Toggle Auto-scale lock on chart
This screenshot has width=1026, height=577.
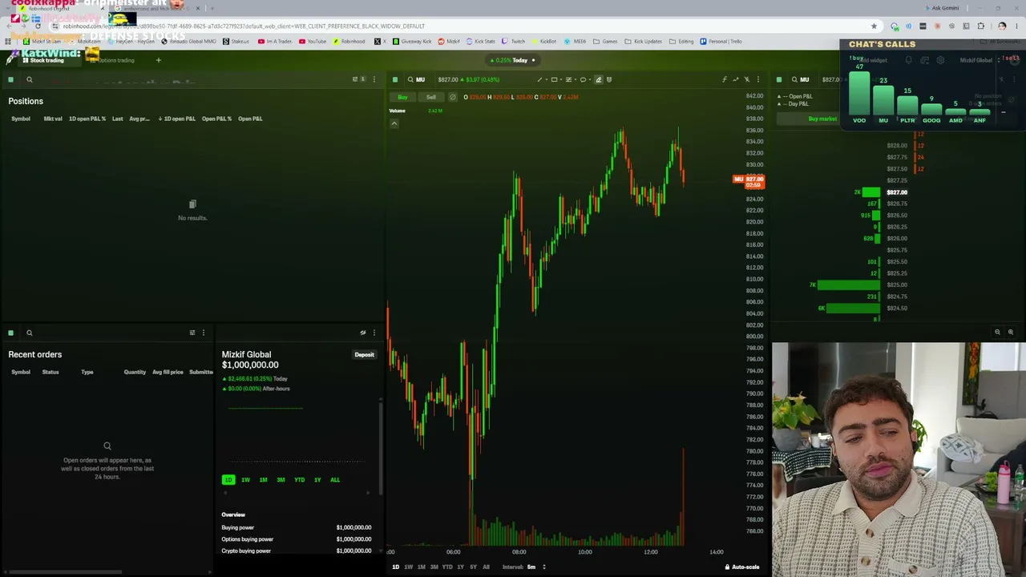click(x=742, y=567)
